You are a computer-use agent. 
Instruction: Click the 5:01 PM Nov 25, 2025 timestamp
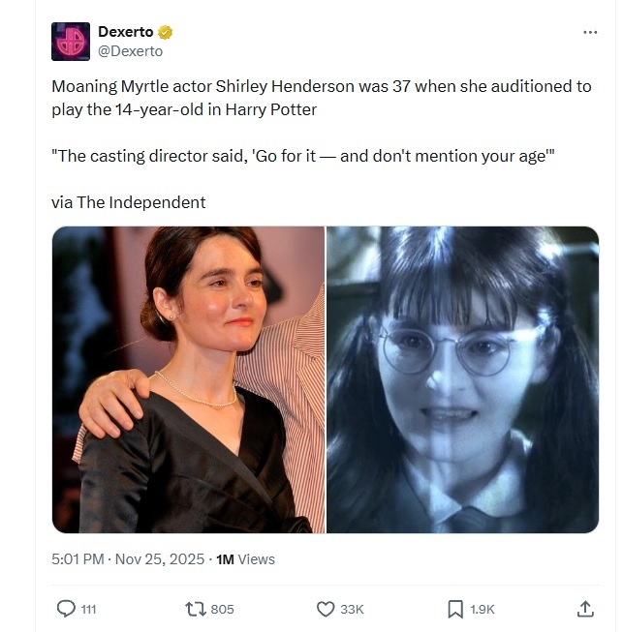coord(128,559)
